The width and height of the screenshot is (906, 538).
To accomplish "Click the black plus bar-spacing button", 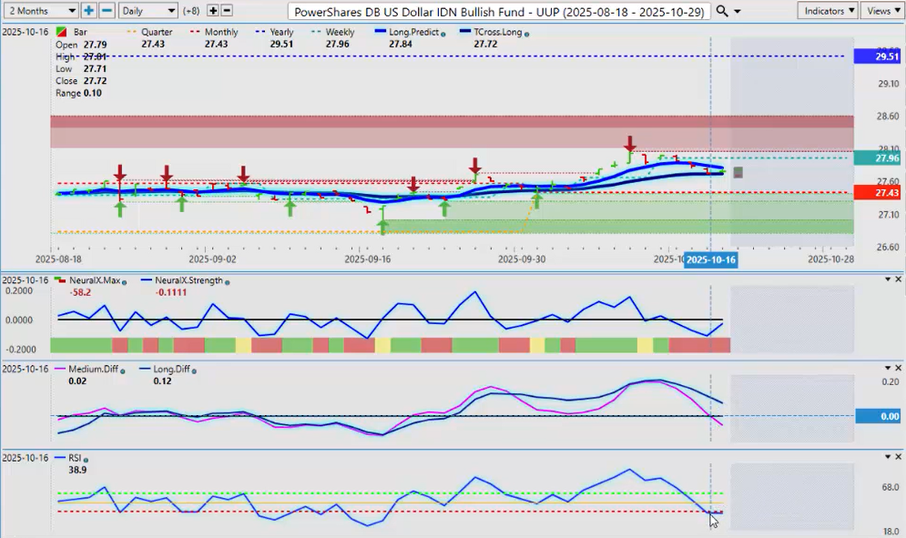I will tap(213, 10).
